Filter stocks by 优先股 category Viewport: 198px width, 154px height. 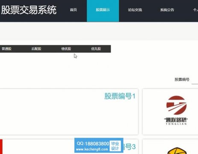96,49
